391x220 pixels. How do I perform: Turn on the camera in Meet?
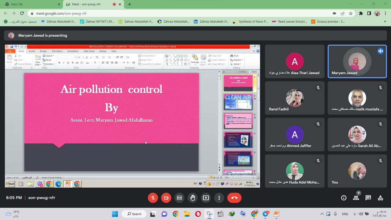click(166, 198)
